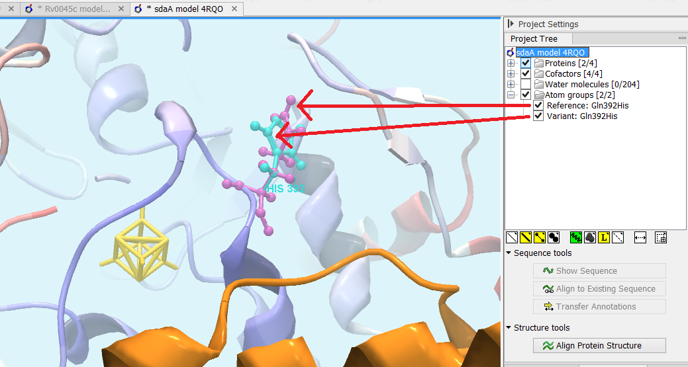The width and height of the screenshot is (688, 367).
Task: Collapse the Atom groups tree node
Action: (511, 95)
